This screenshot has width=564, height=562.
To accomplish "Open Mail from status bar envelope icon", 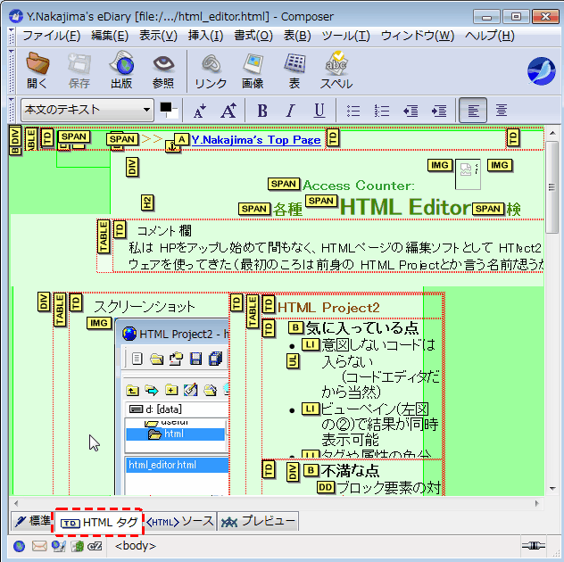I will (39, 546).
